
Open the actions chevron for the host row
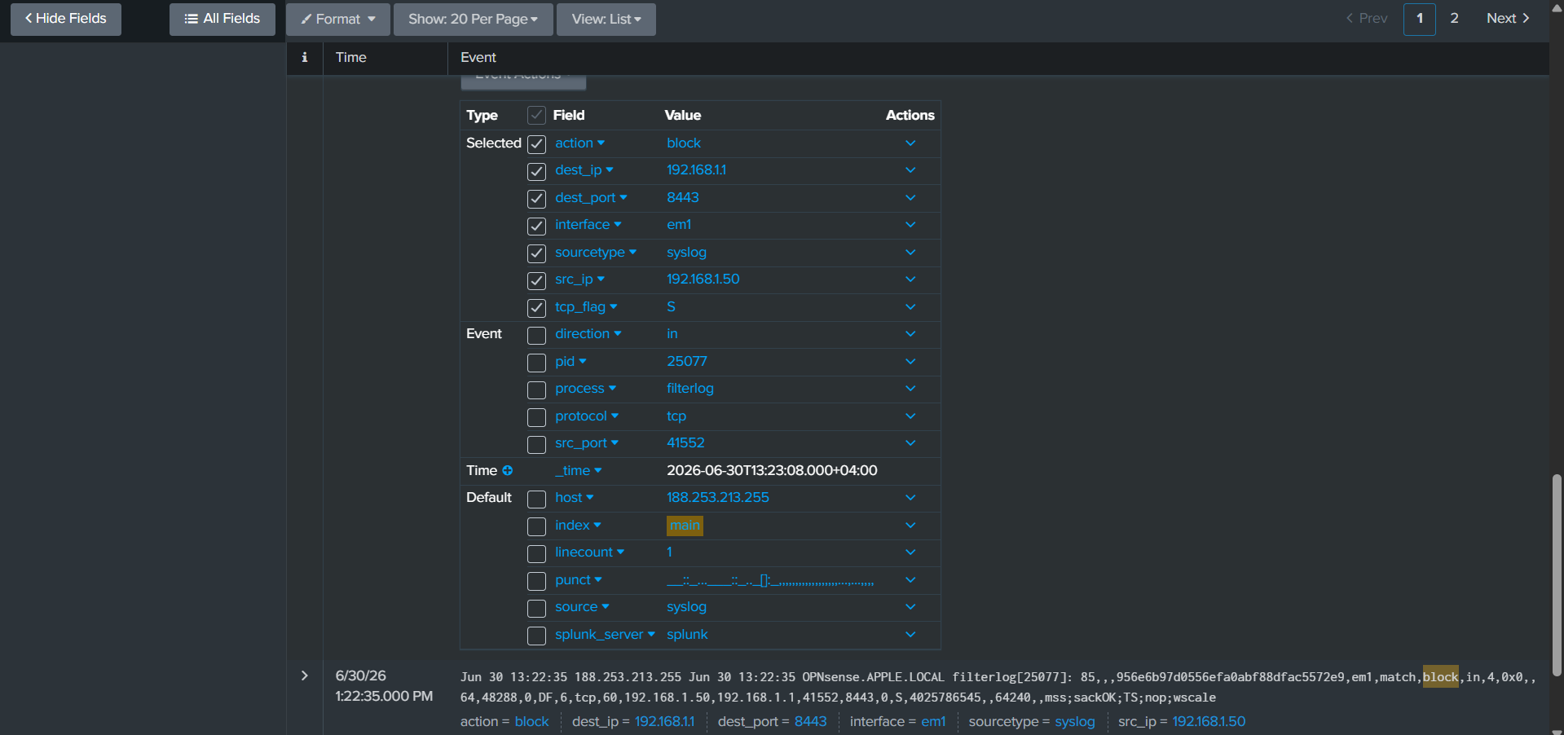(910, 498)
